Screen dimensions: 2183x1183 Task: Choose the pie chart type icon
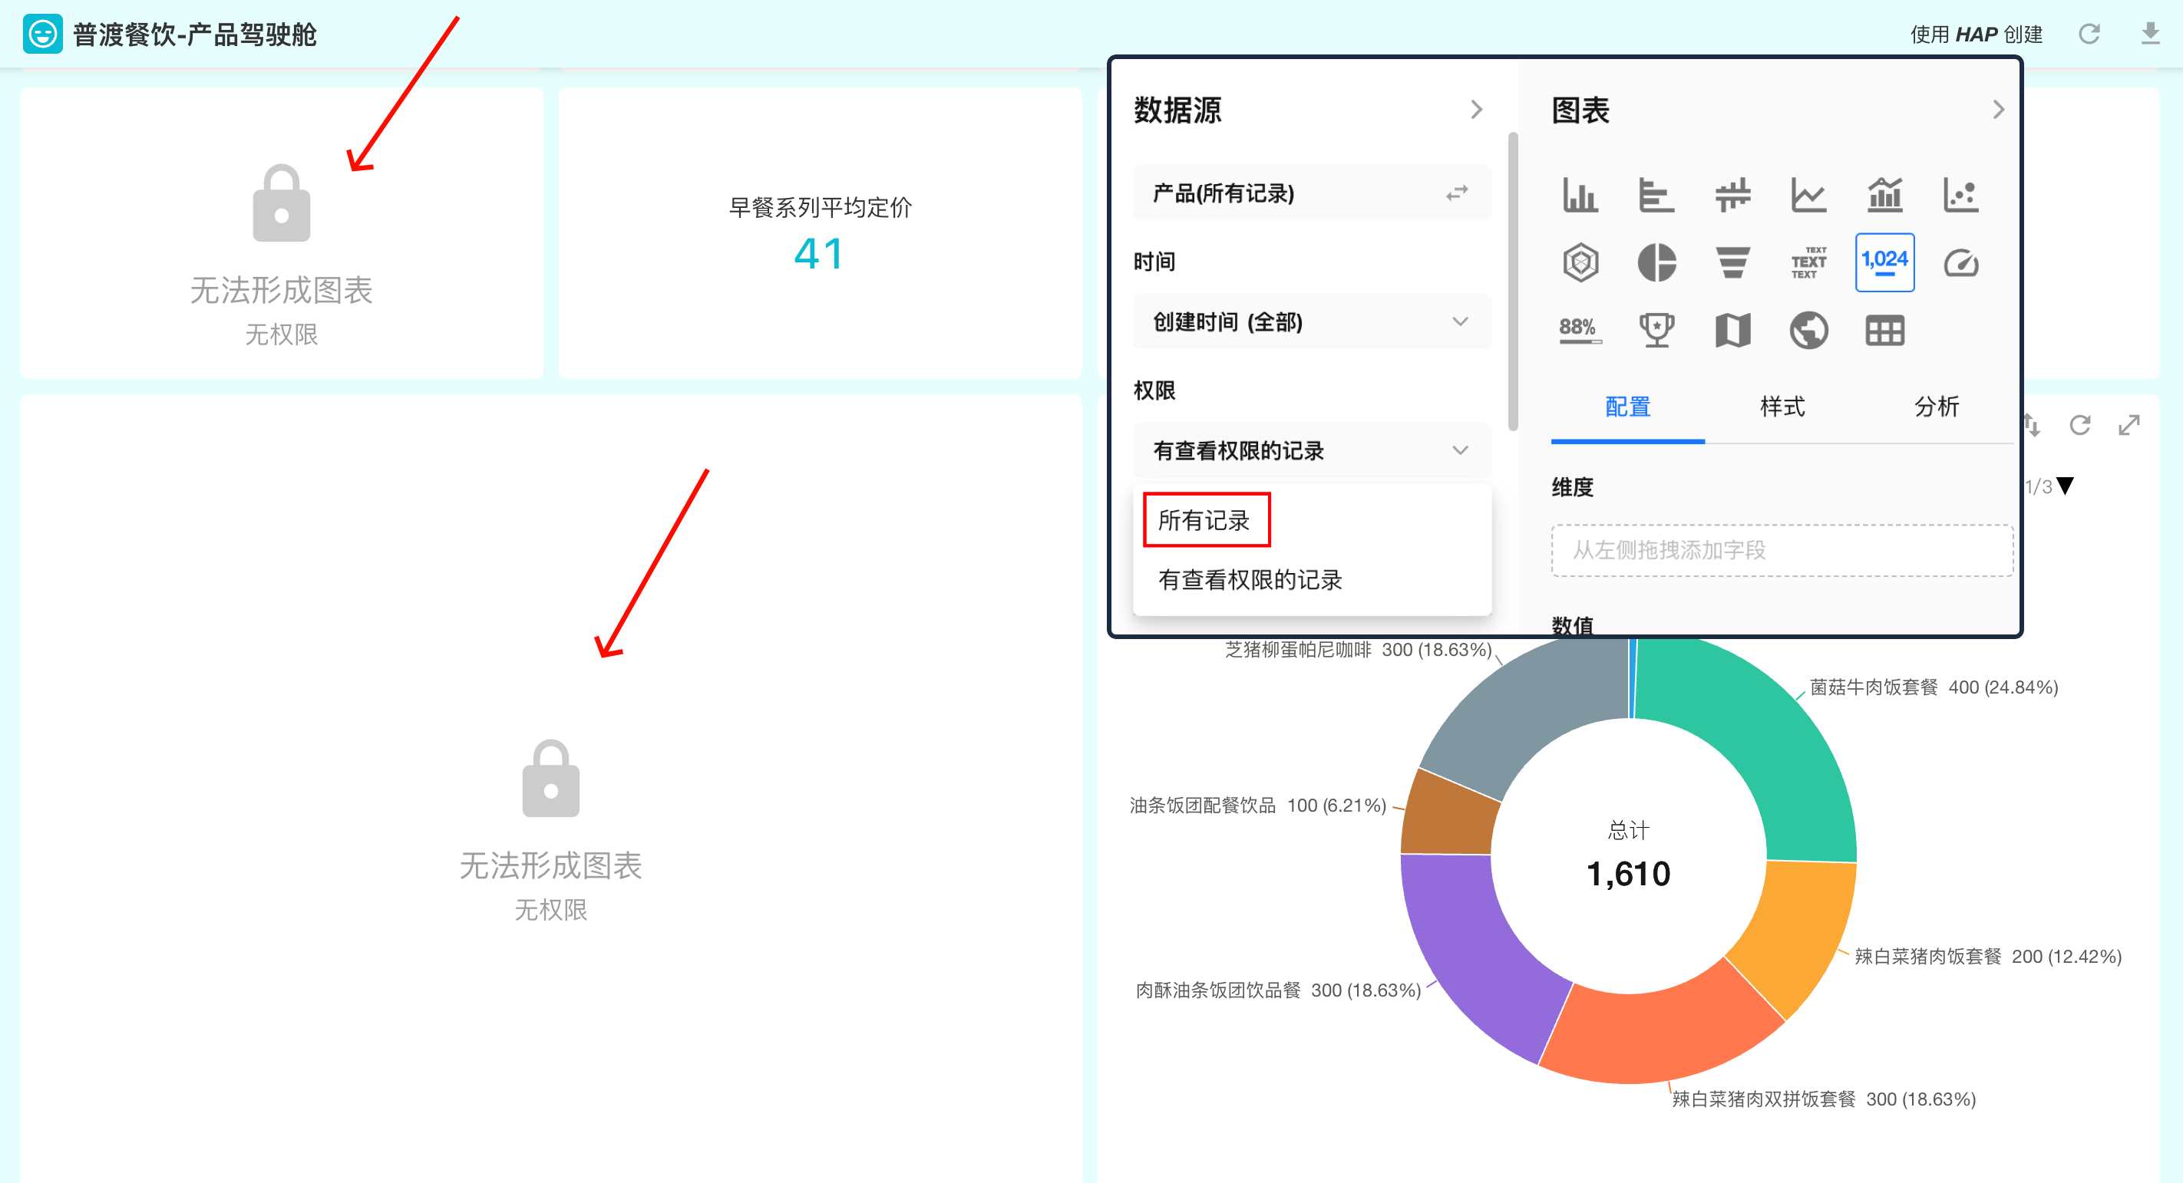tap(1656, 262)
